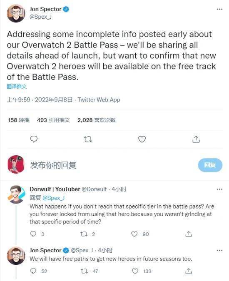This screenshot has height=281, width=229.
Task: Like Jon Spector's reply with 133 likes
Action: [x=135, y=271]
